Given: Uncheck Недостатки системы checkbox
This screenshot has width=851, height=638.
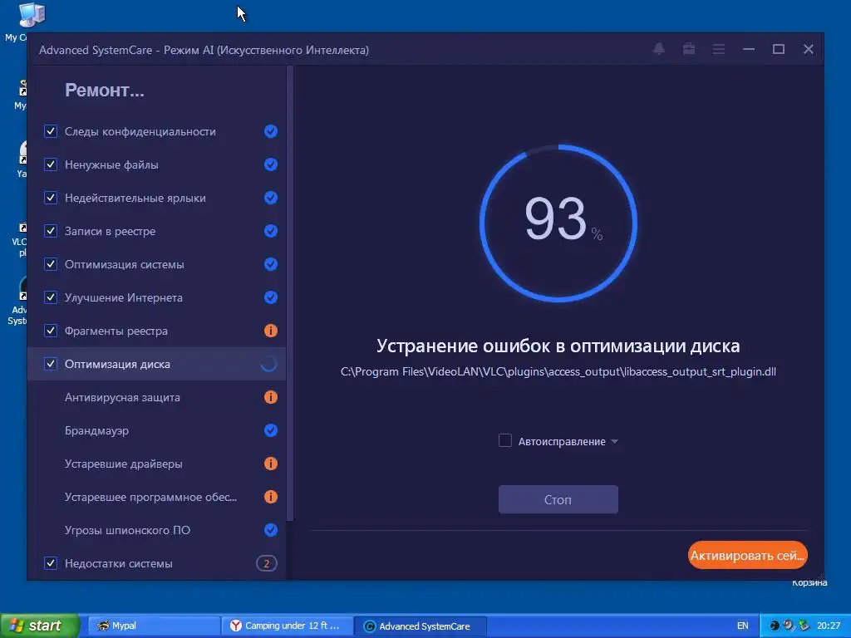Looking at the screenshot, I should point(51,563).
